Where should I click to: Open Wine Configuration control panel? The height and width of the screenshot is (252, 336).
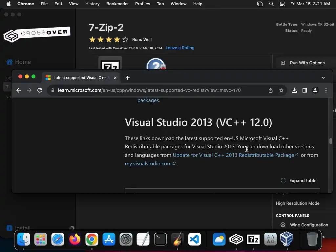[304, 225]
